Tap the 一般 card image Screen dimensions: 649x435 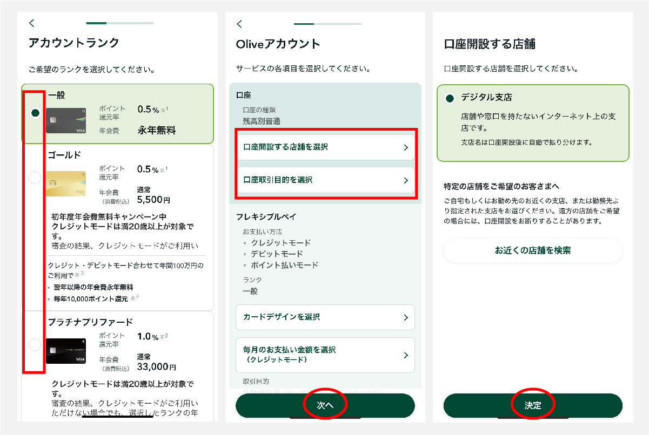(66, 120)
